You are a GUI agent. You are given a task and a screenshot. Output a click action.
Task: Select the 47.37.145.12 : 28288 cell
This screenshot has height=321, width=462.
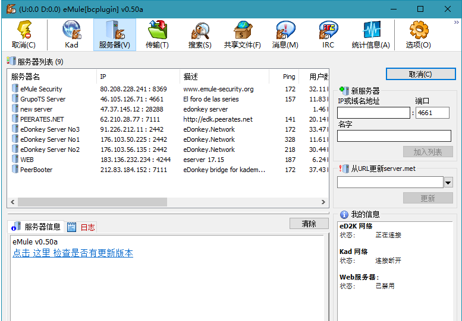[132, 109]
